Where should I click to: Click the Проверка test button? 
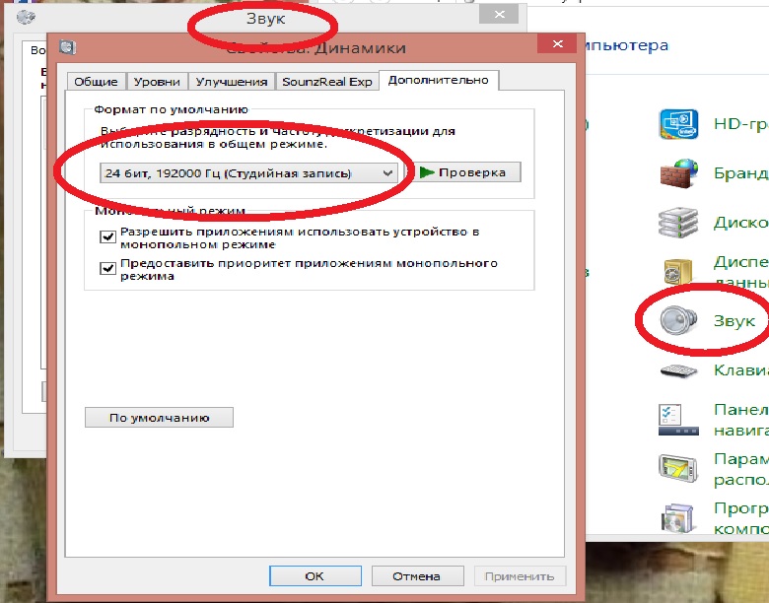tap(466, 172)
